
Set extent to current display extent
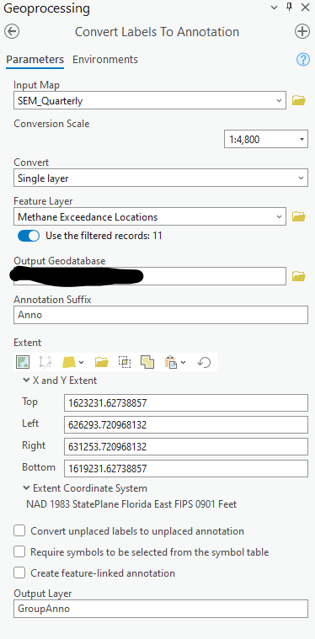[x=23, y=362]
